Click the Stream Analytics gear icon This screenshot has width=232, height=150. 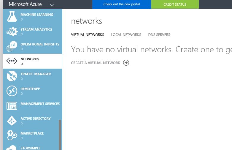(x=12, y=31)
